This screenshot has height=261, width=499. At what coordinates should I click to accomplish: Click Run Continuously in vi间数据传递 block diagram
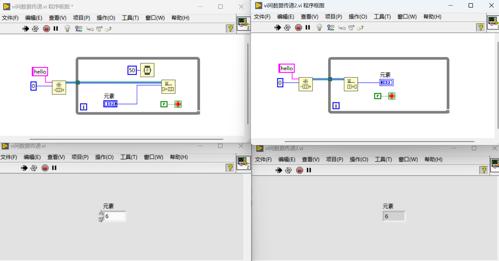[35, 29]
